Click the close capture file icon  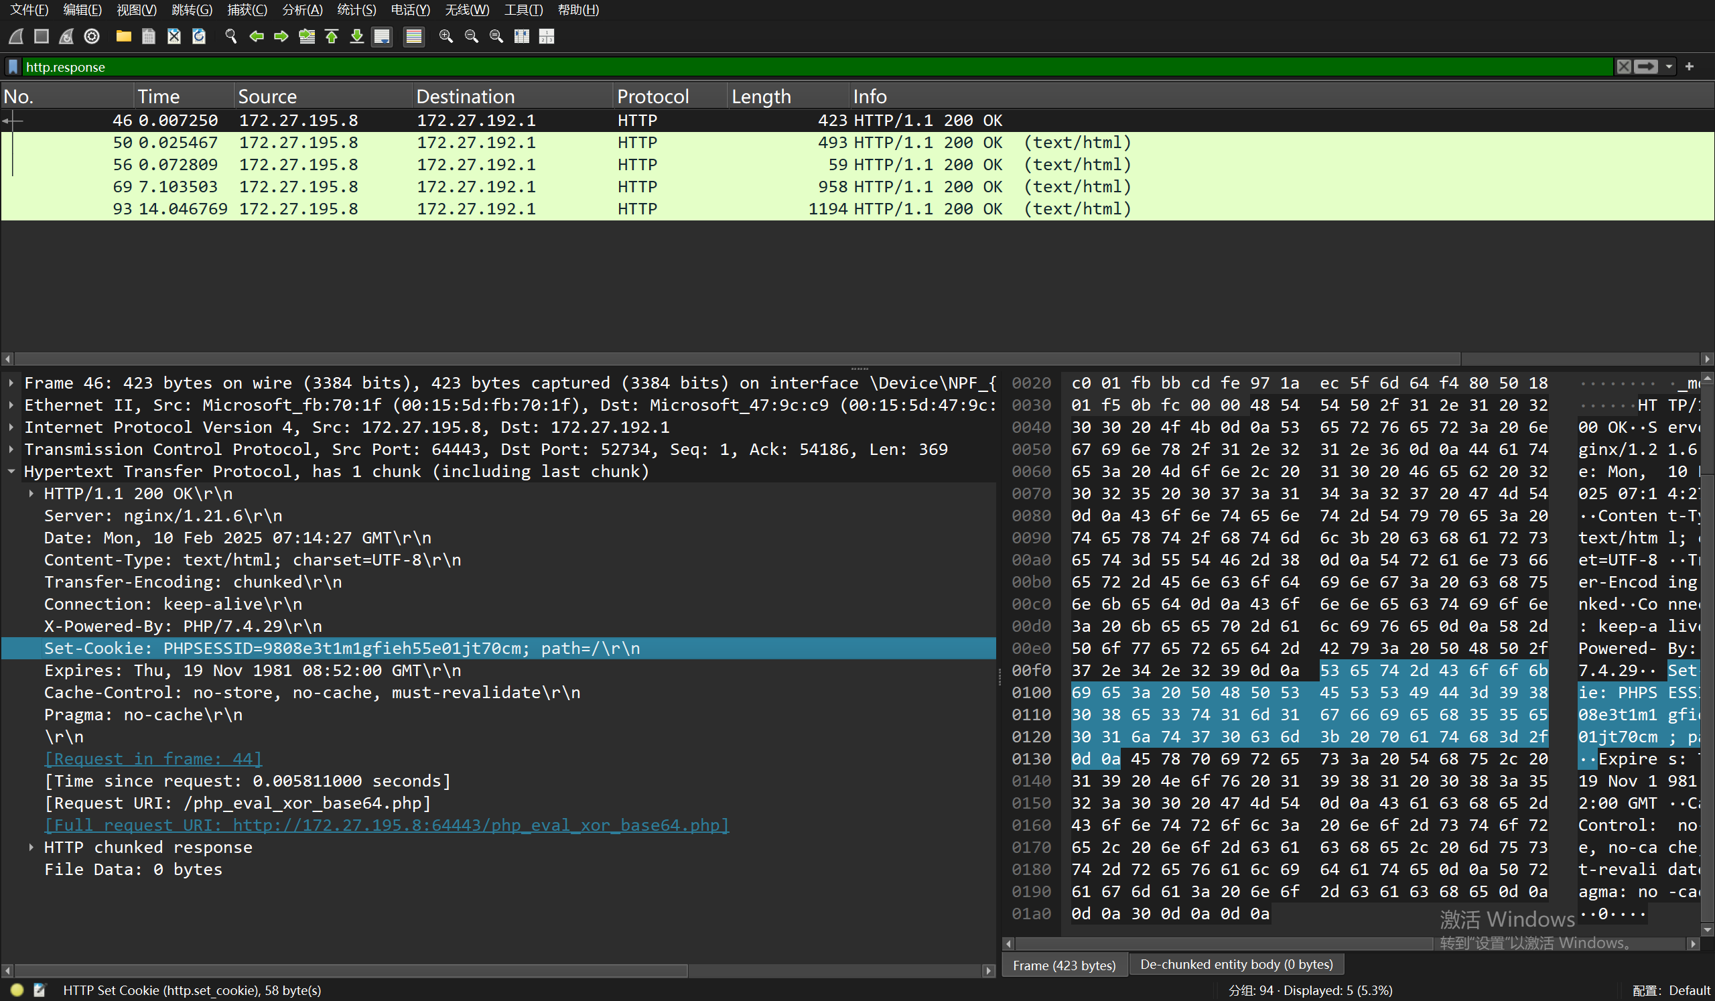point(174,36)
